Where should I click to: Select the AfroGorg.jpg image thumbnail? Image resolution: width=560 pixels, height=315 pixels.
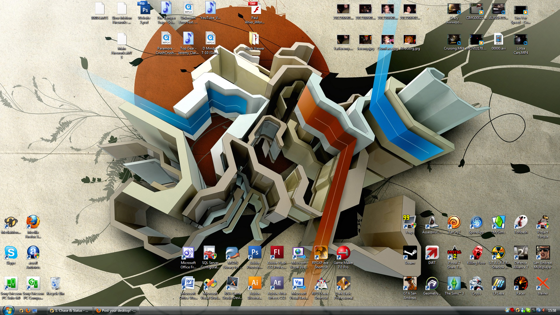410,40
